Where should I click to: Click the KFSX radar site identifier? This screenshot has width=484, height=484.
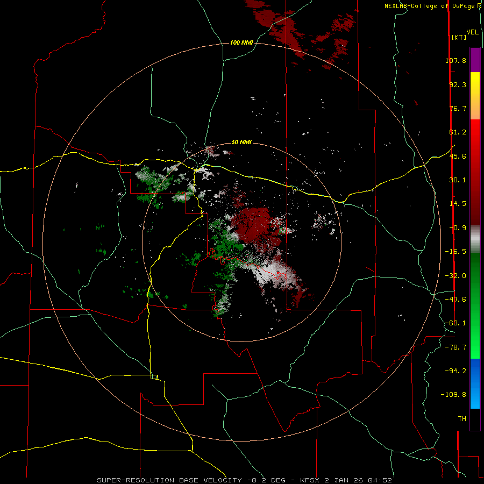point(310,480)
